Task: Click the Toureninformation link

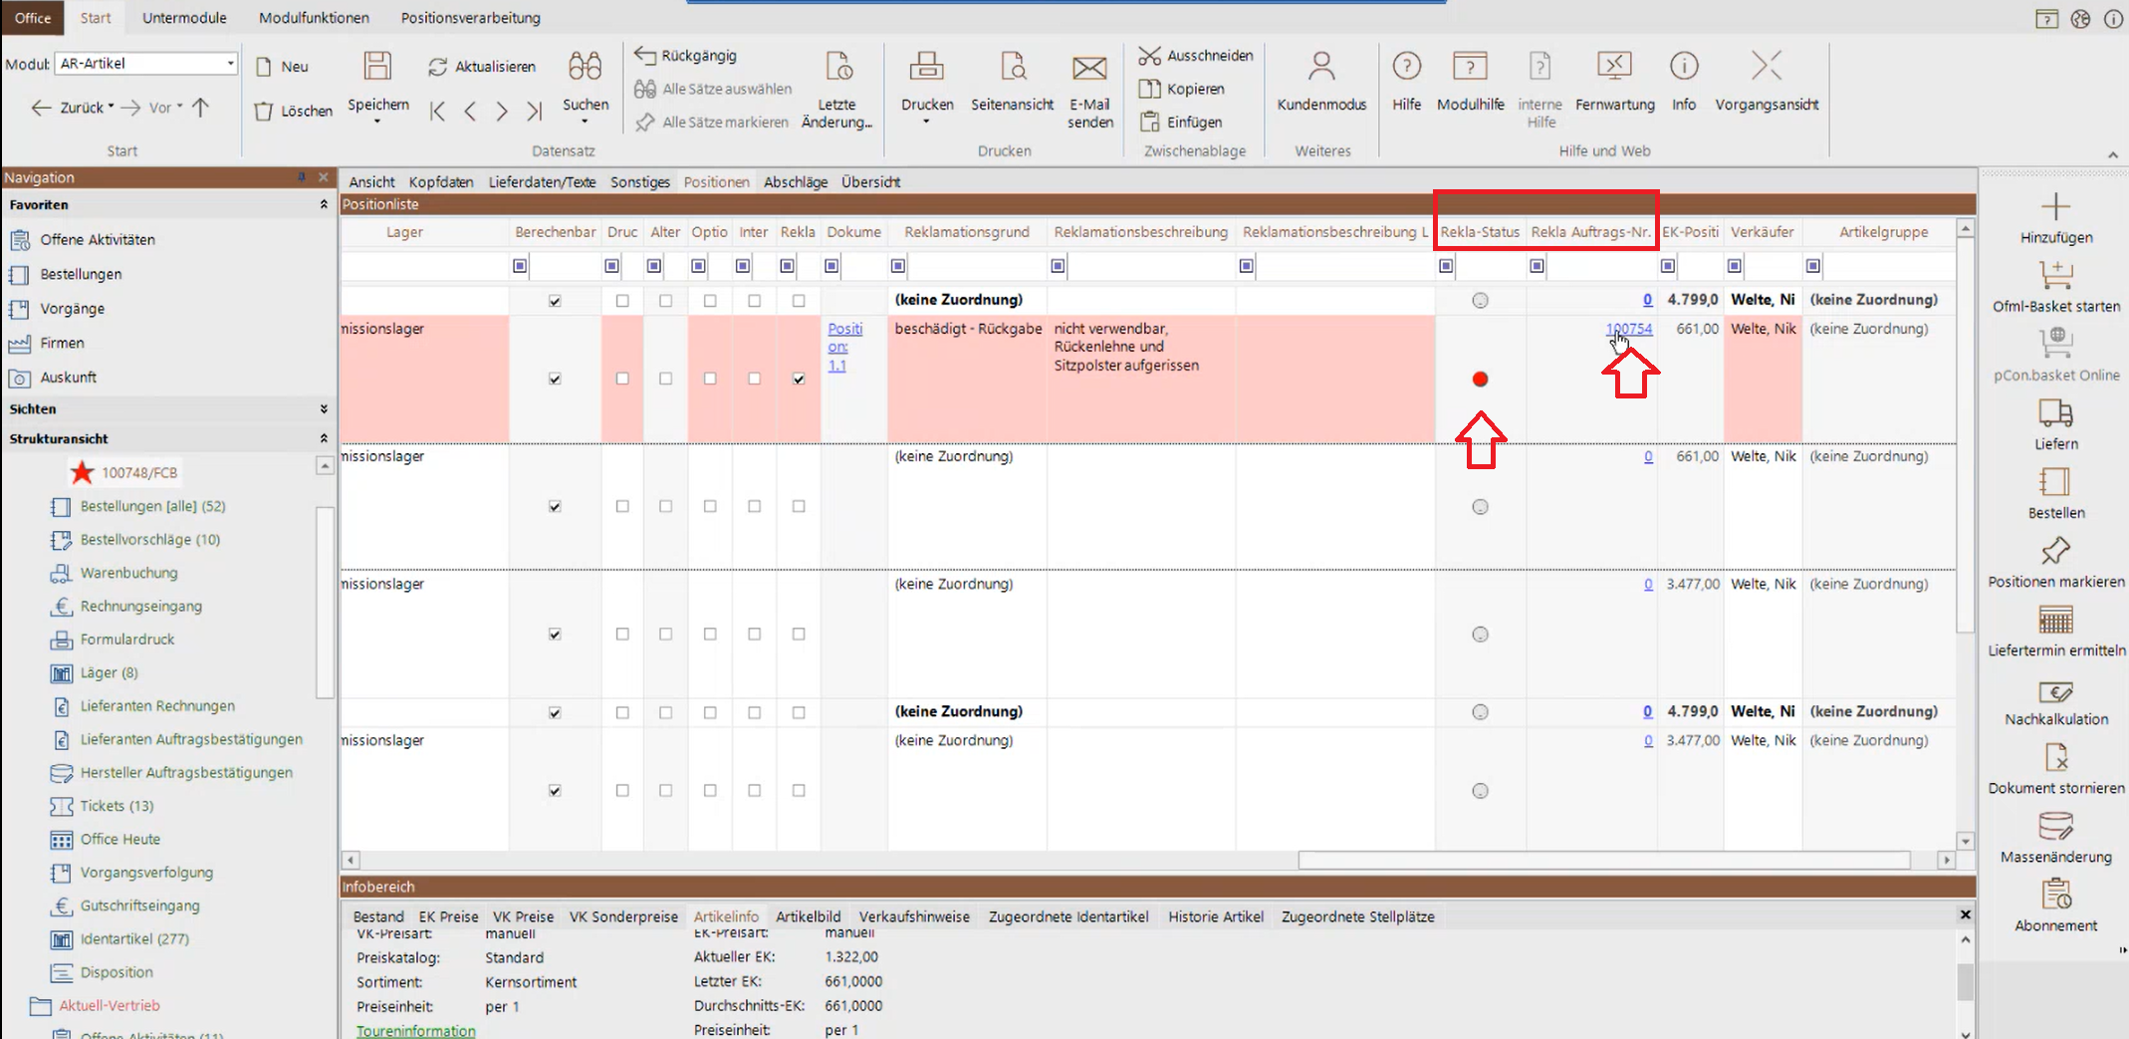Action: (x=415, y=1031)
